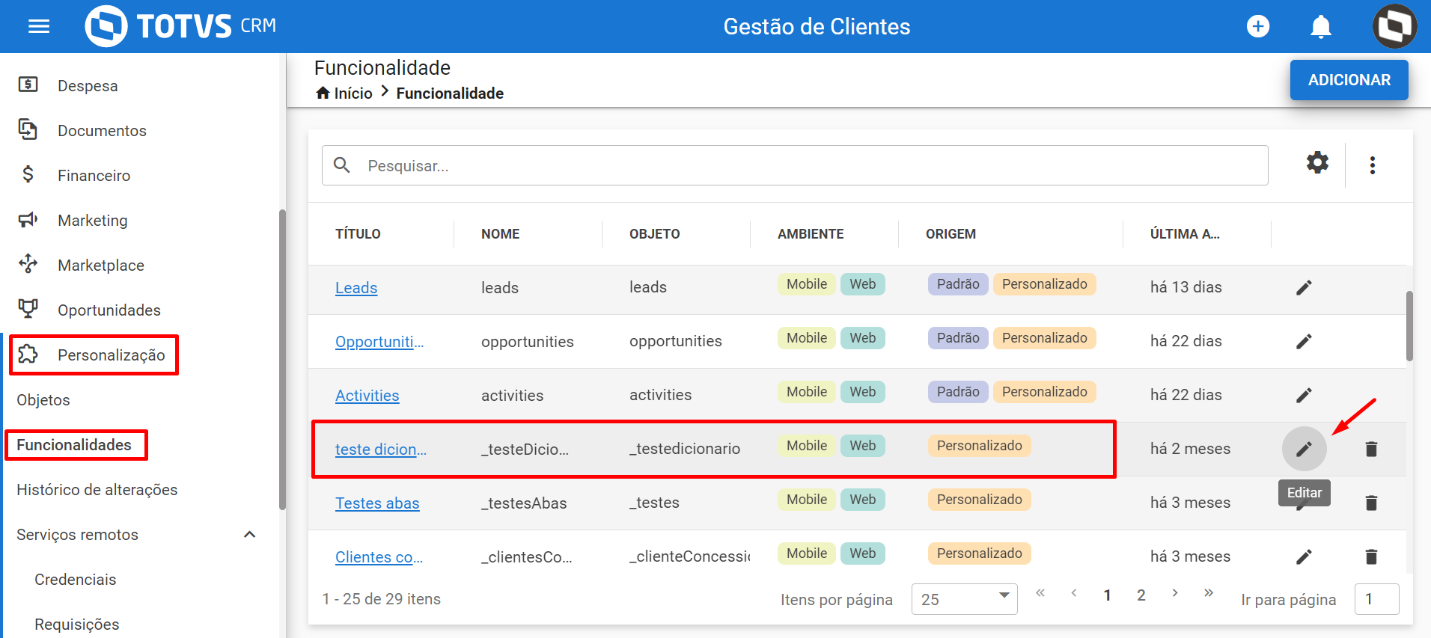The image size is (1431, 638).
Task: Select page 1 in pagination
Action: click(1108, 595)
